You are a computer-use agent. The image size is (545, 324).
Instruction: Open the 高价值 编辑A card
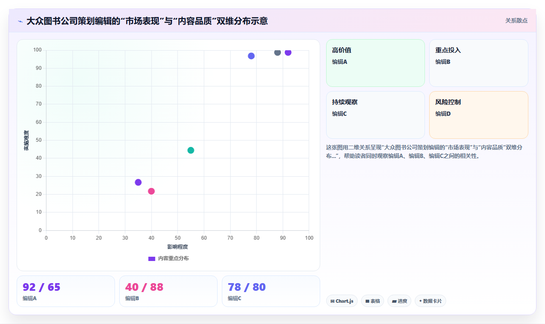(x=376, y=63)
